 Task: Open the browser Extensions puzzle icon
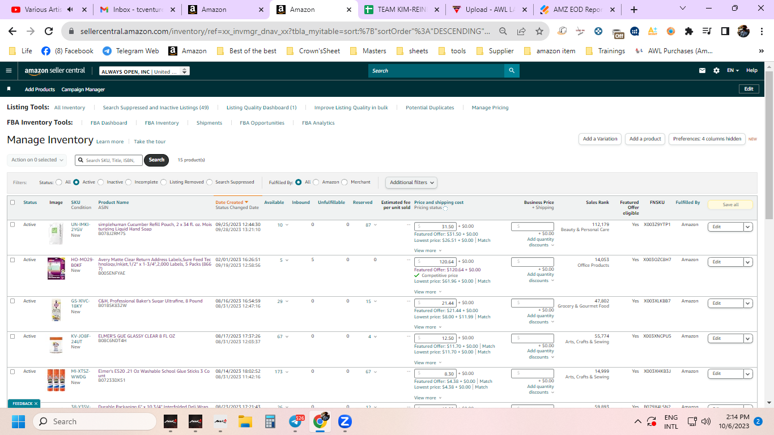689,31
